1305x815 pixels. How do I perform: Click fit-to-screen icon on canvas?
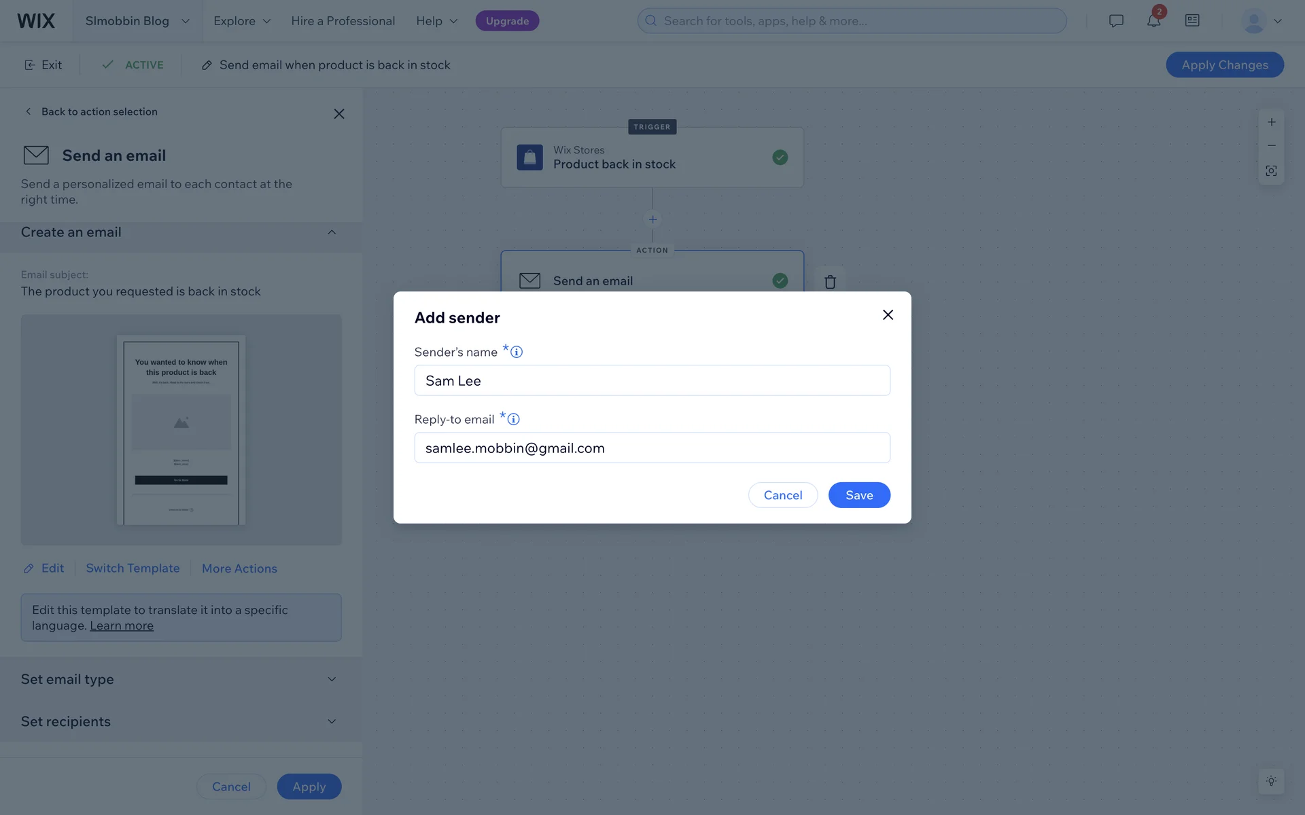coord(1271,170)
